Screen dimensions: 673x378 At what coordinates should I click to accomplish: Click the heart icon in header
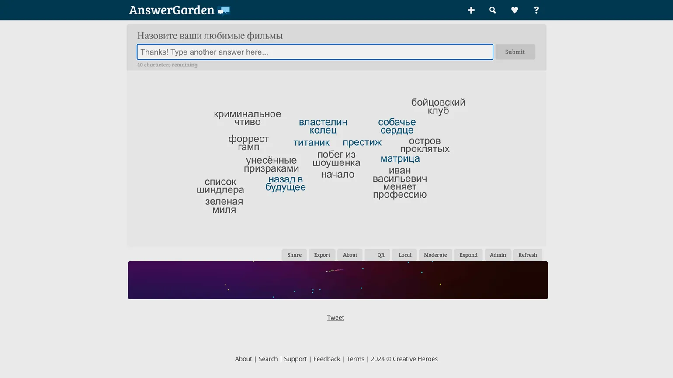tap(514, 10)
